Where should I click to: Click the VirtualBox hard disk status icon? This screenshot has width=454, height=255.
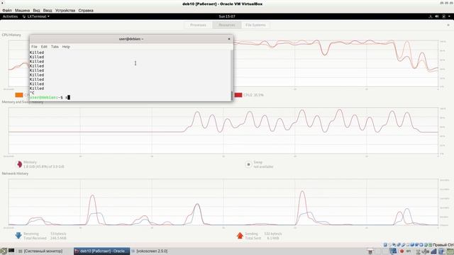pos(385,245)
